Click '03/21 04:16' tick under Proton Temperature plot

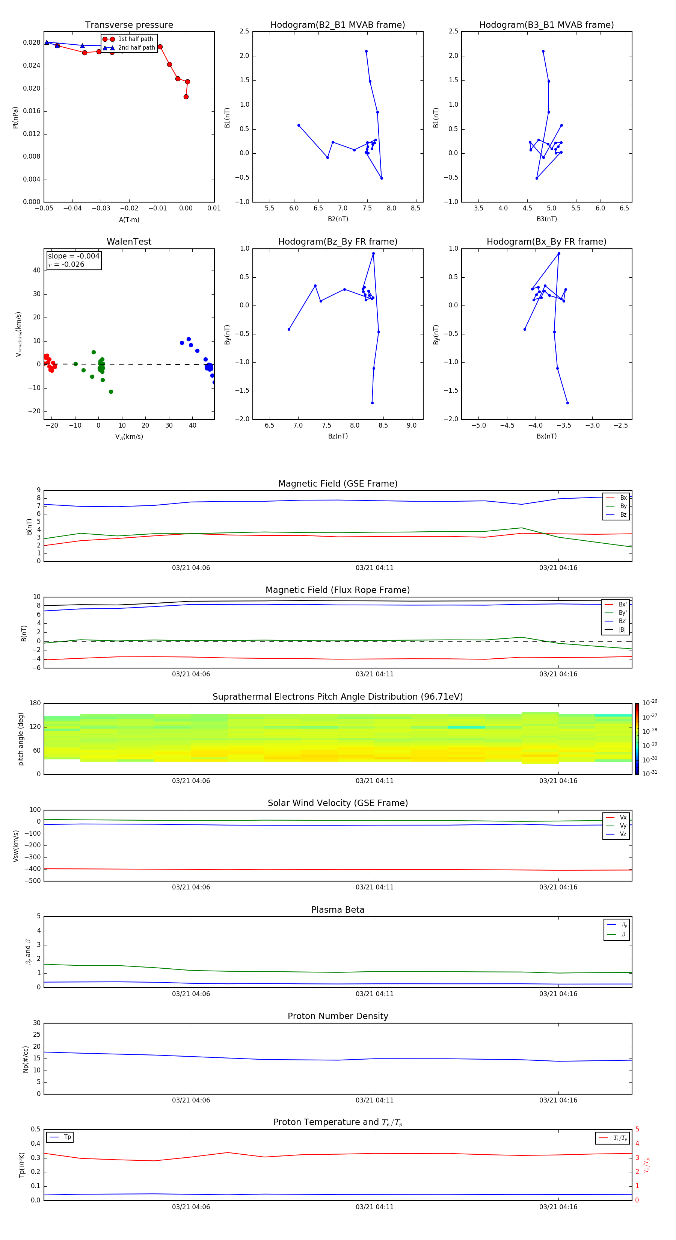click(x=558, y=1207)
